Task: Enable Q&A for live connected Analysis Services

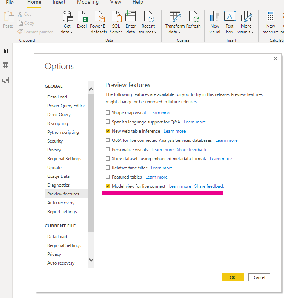Action: point(108,140)
